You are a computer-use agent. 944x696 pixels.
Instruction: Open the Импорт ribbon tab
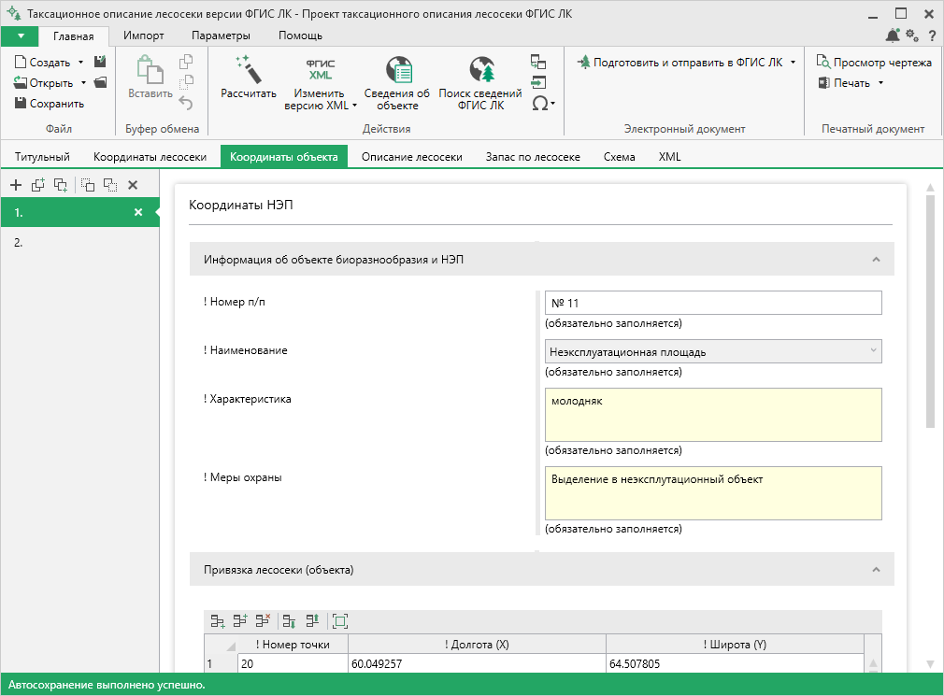click(143, 36)
